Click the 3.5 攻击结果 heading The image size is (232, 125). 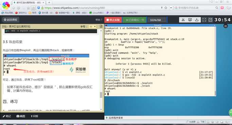[13, 42]
